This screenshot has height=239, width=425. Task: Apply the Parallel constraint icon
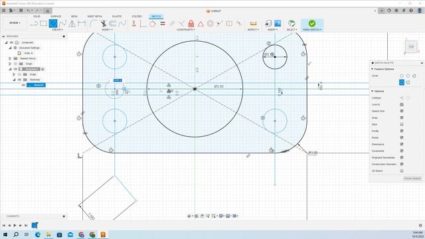[x=172, y=24]
